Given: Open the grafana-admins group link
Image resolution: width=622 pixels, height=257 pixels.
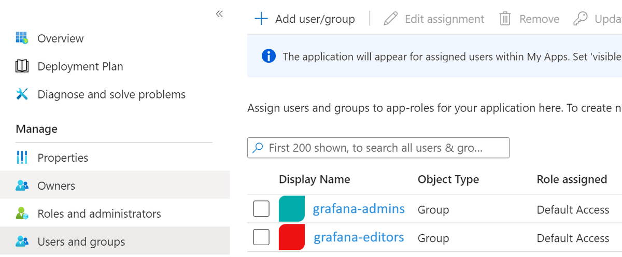Looking at the screenshot, I should pos(359,209).
